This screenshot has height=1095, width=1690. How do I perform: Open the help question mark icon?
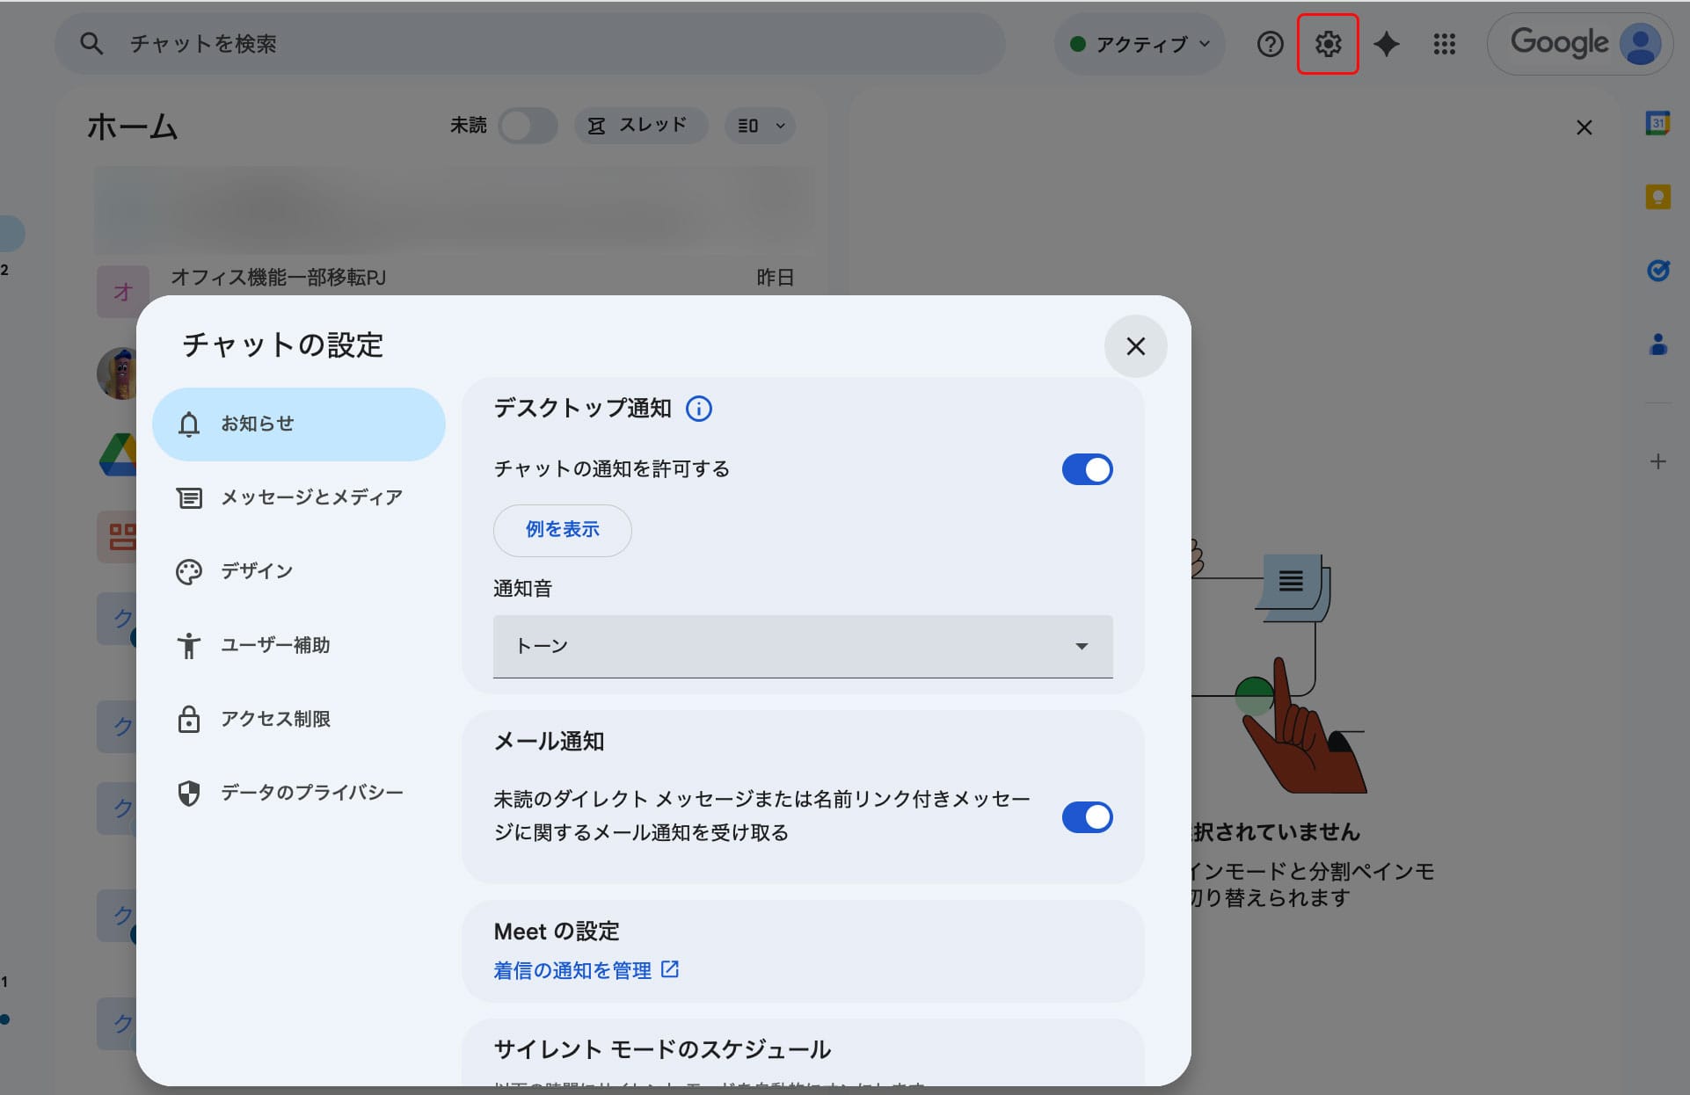pos(1270,44)
